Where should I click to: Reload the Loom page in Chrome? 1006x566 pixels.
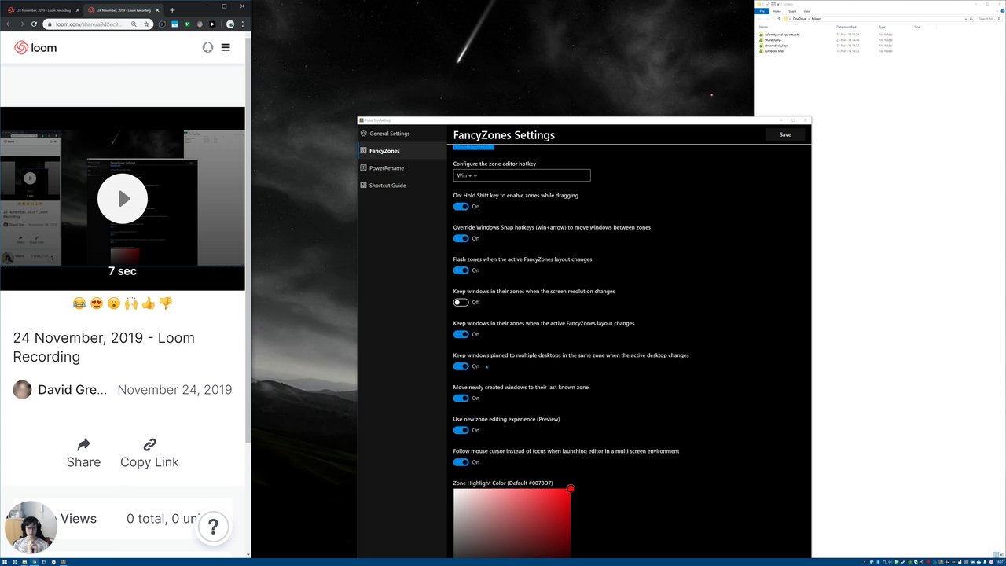point(34,24)
